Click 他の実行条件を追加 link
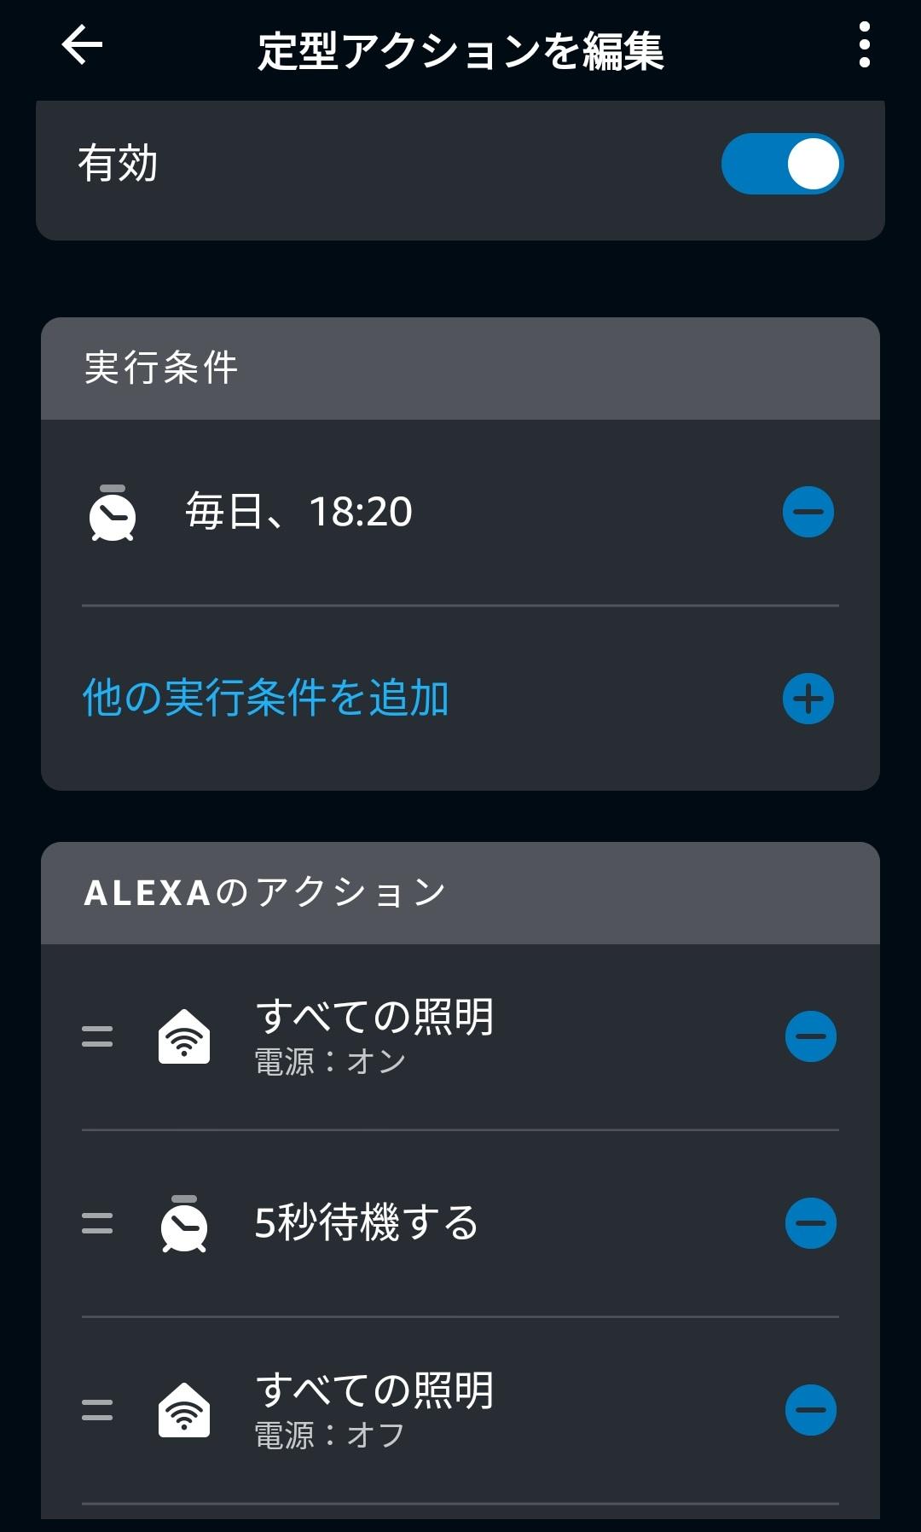The width and height of the screenshot is (921, 1532). pos(266,699)
